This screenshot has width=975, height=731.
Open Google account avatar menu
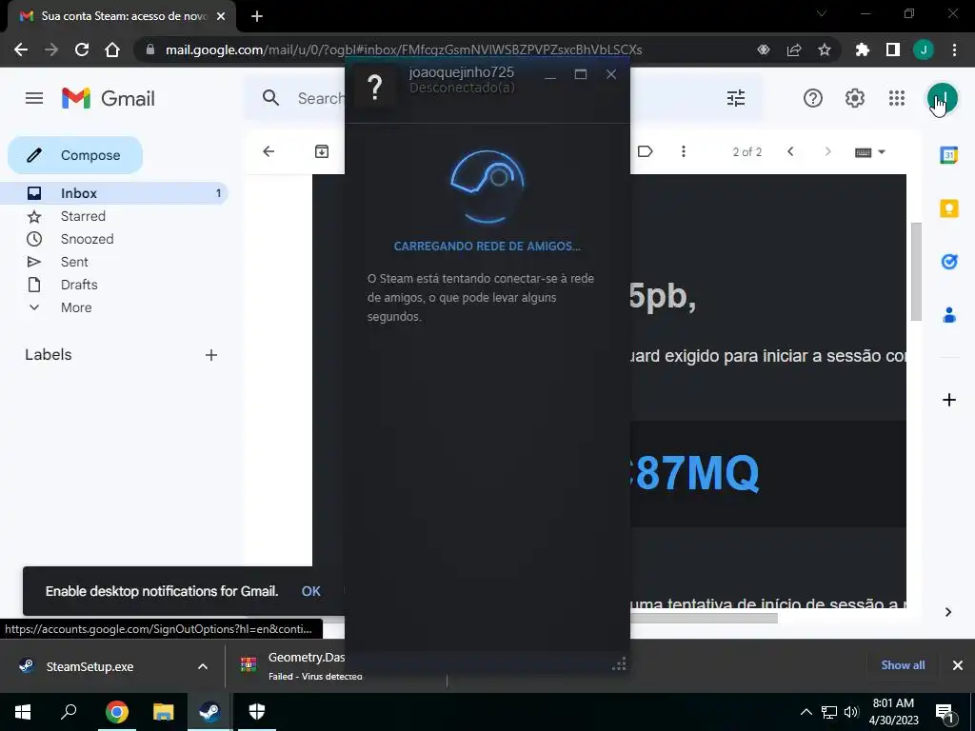[942, 98]
